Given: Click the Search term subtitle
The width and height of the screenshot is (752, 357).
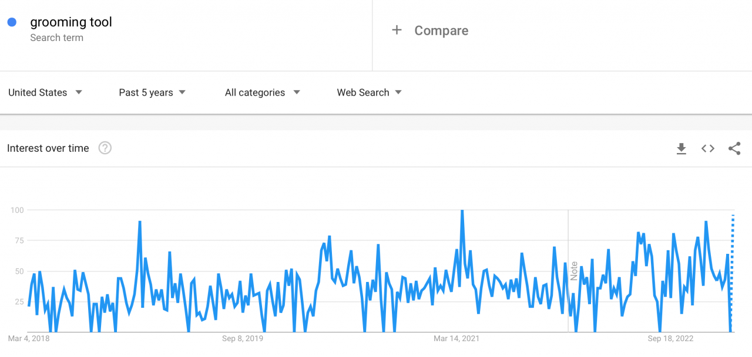Looking at the screenshot, I should pyautogui.click(x=56, y=38).
